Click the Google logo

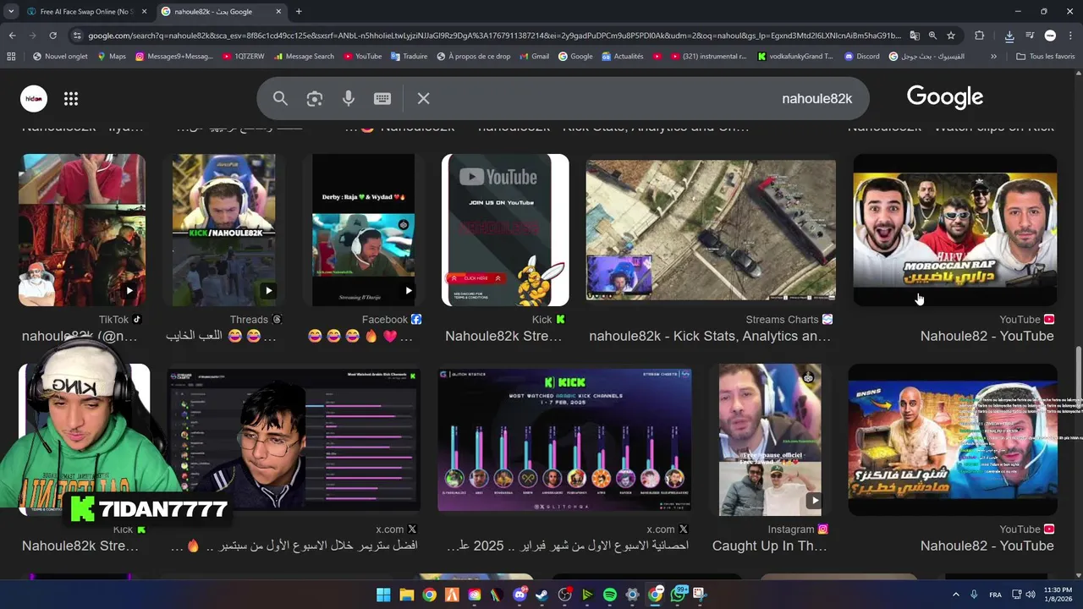945,98
